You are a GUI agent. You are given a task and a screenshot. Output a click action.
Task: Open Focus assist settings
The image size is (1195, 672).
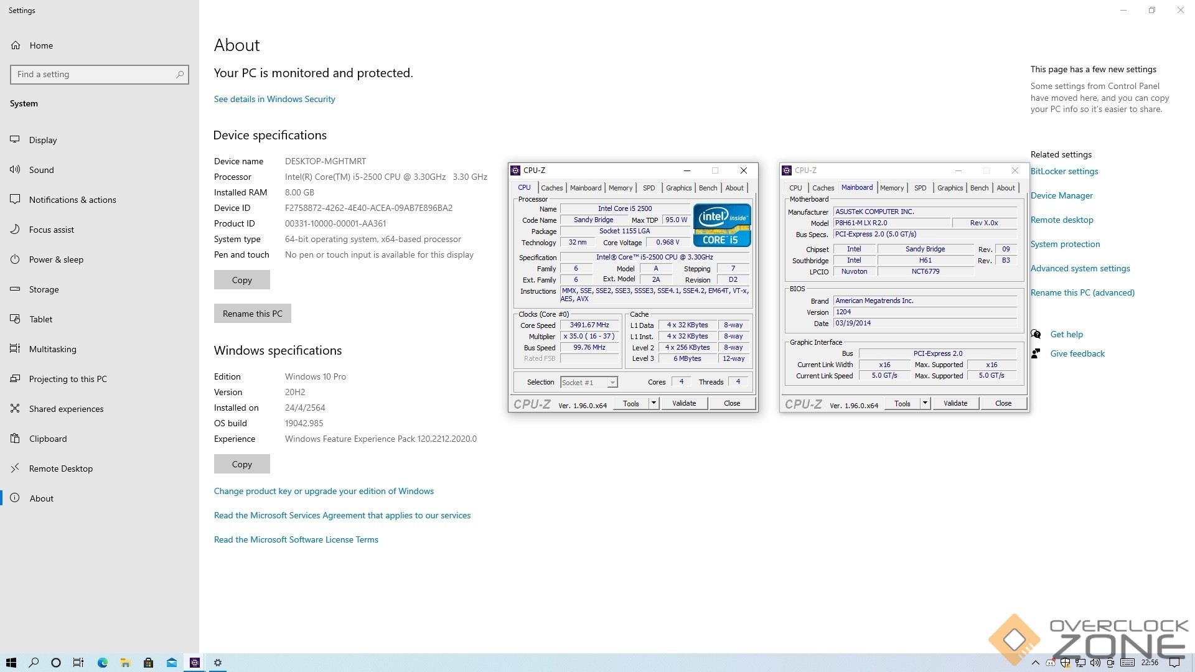51,230
